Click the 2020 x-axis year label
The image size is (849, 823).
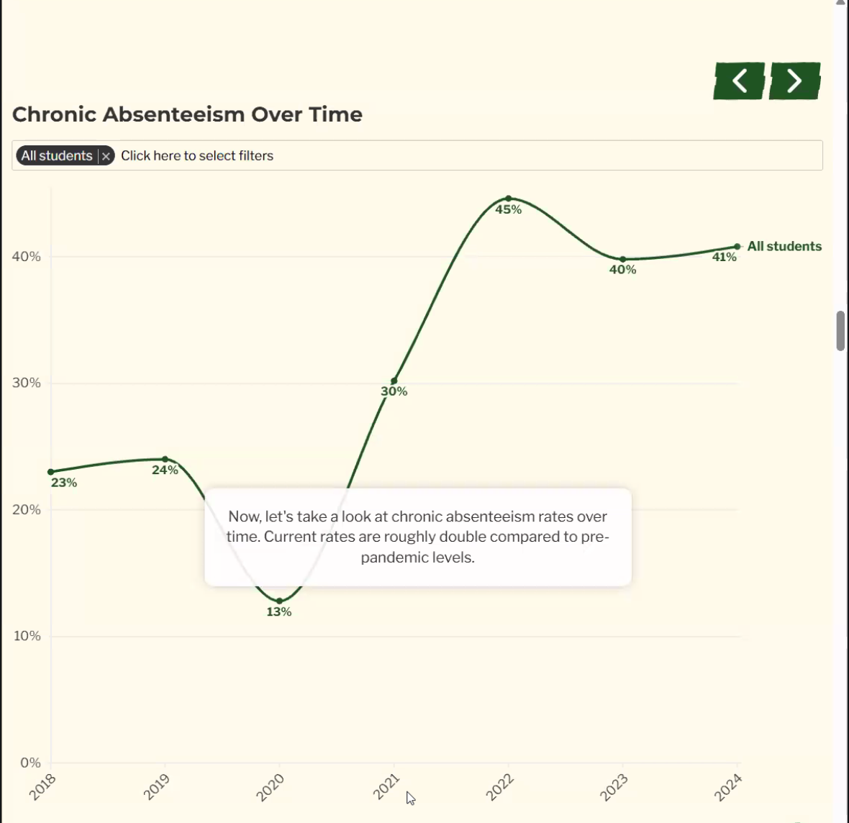coord(271,787)
